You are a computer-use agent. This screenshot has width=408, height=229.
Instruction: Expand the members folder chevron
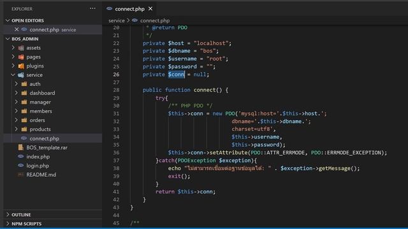tap(17, 111)
